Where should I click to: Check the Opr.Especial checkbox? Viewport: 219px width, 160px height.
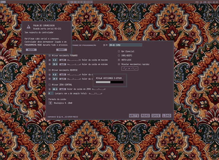(x=119, y=51)
